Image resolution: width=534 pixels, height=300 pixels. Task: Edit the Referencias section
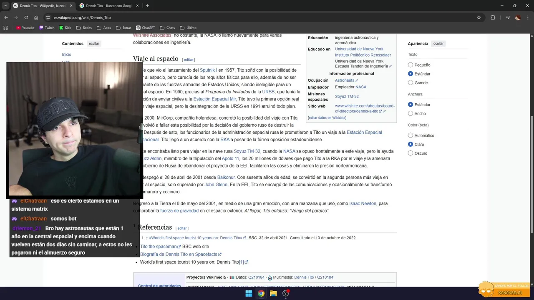click(182, 228)
